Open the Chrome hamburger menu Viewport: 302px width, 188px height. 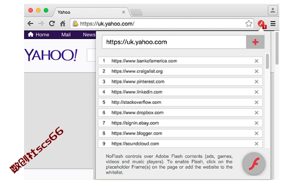pos(273,23)
